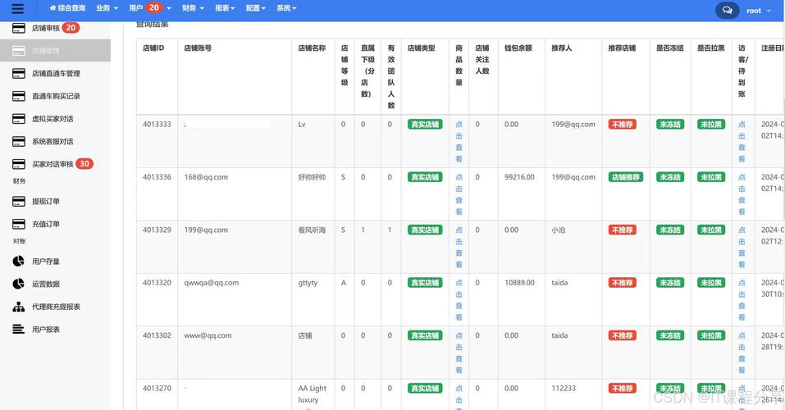Toggle 不推荐 for store 4013333
Image resolution: width=785 pixels, height=410 pixels.
point(623,124)
